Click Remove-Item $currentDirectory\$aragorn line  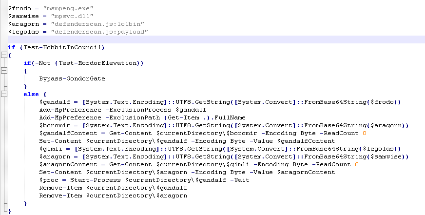[x=113, y=196]
